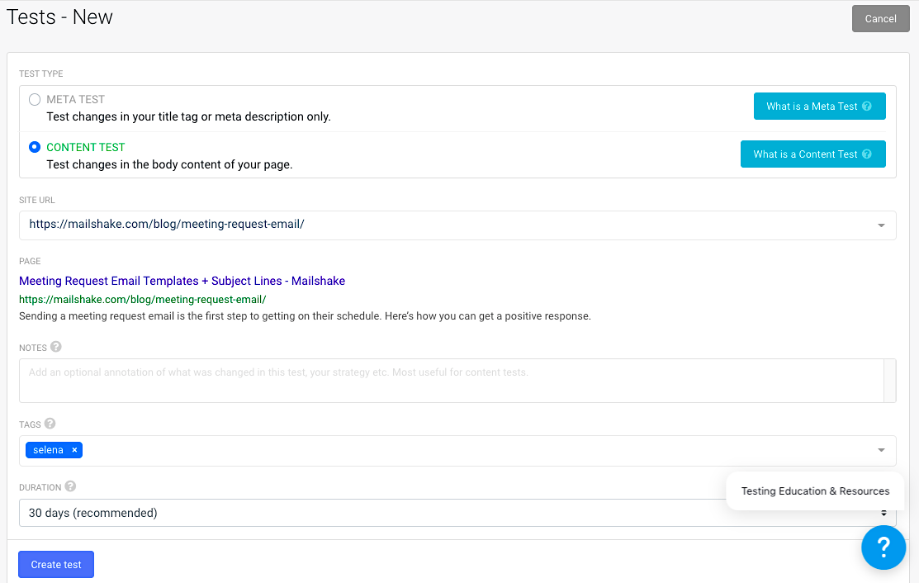Click the help icon next to Notes
919x583 pixels.
(56, 347)
